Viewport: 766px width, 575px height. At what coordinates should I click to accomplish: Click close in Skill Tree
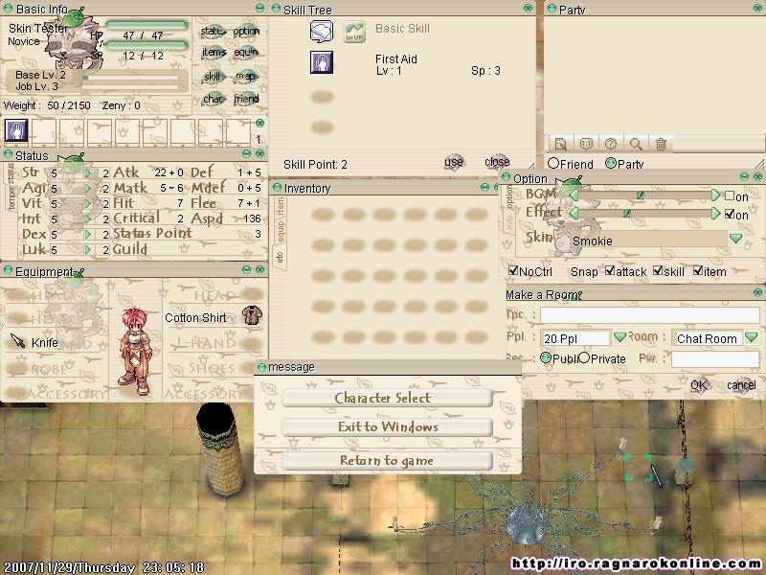point(497,162)
